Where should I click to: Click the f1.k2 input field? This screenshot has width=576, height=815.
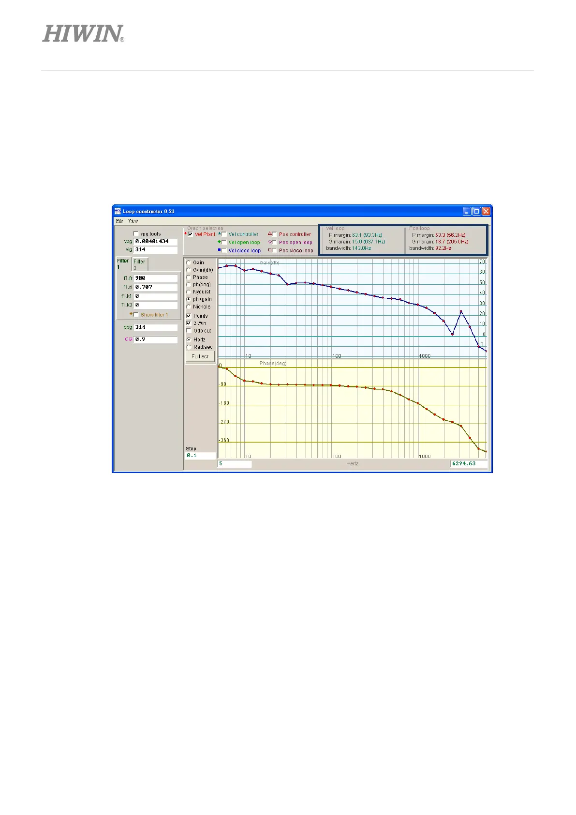click(x=155, y=305)
